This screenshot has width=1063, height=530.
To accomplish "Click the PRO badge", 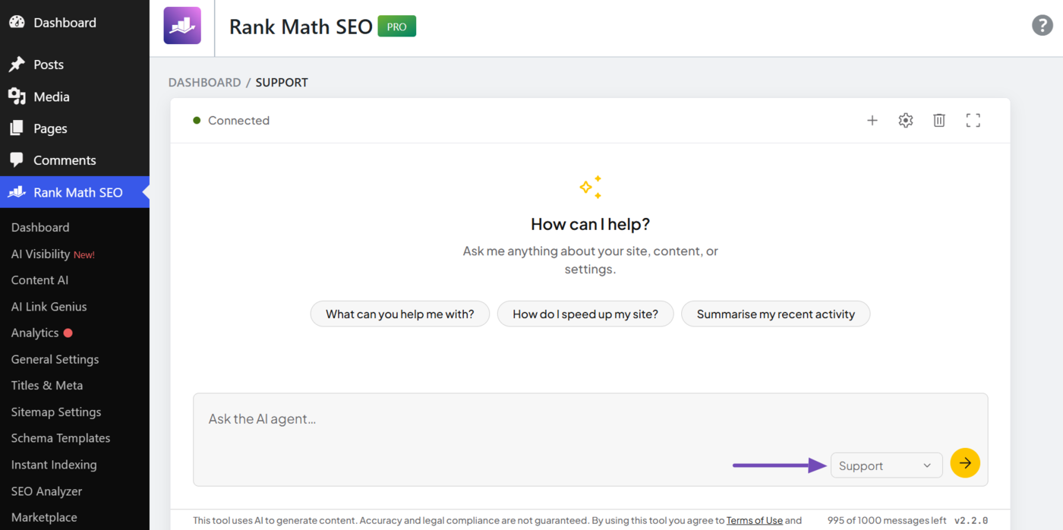I will pyautogui.click(x=397, y=27).
